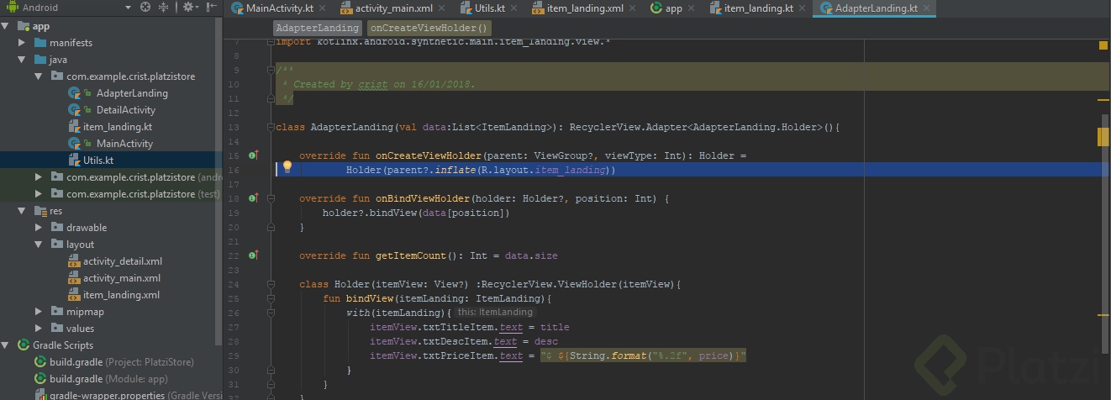The height and width of the screenshot is (400, 1111).
Task: Click the warning marker on the editor scrollbar stripe
Action: click(x=1103, y=136)
